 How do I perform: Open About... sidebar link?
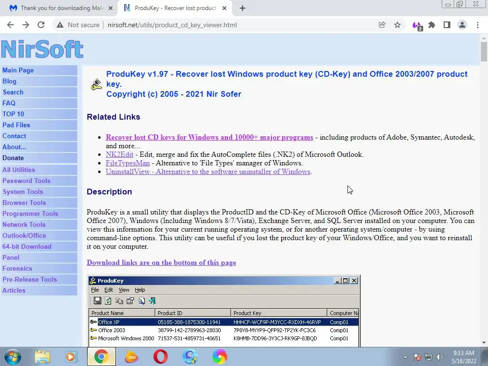[x=14, y=147]
